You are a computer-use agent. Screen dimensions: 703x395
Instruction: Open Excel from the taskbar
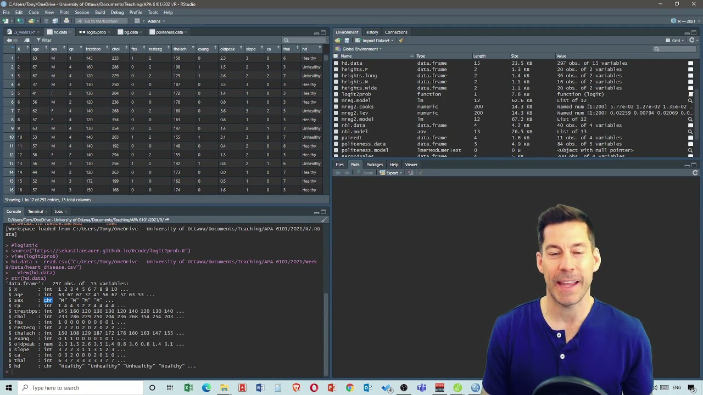(x=188, y=388)
